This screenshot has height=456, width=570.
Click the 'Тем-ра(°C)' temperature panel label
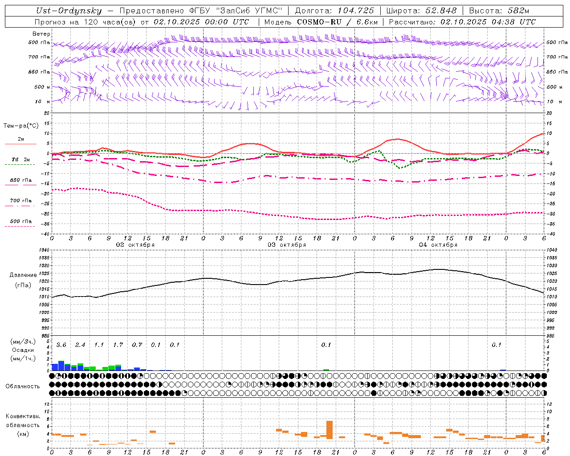21,126
